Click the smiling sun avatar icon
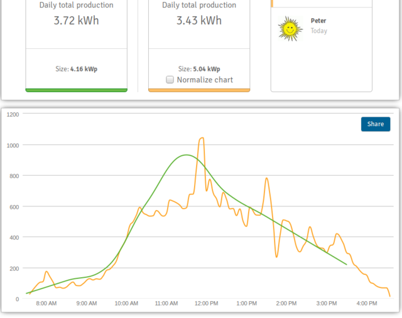 click(290, 29)
